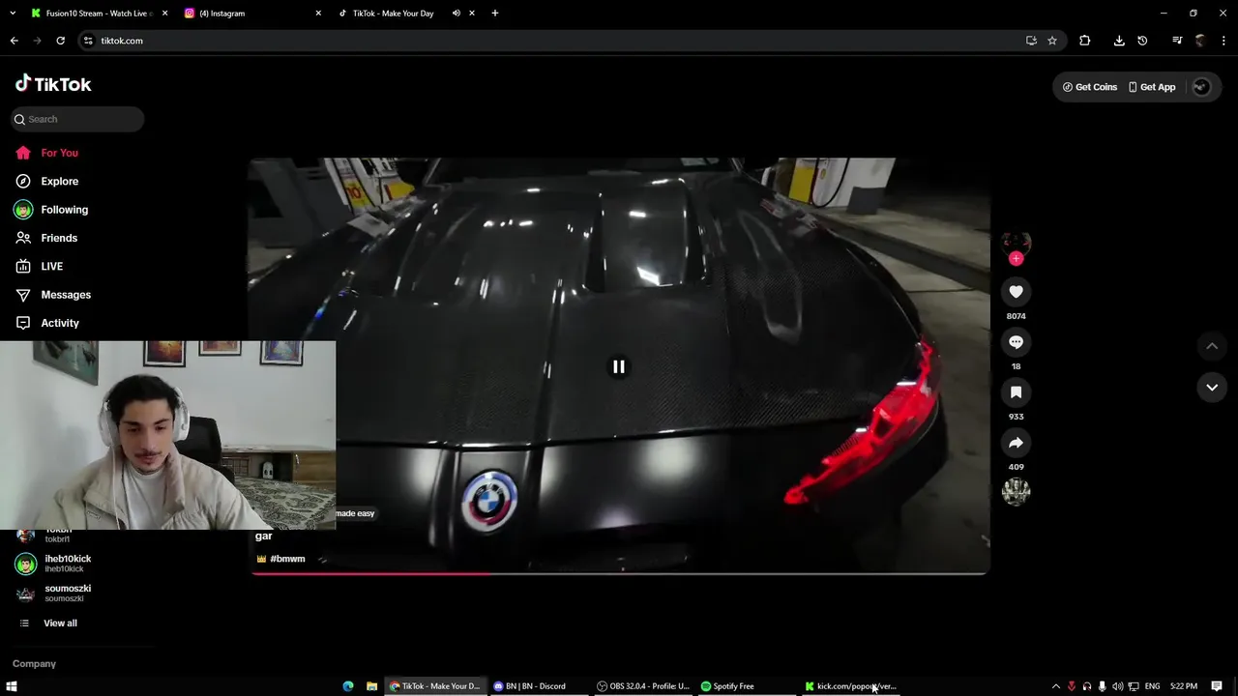View site information icon
Image resolution: width=1238 pixels, height=696 pixels.
click(88, 41)
